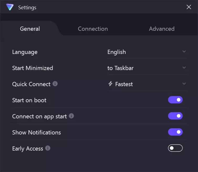Click the Settings title text
This screenshot has height=172, width=198.
coord(27,7)
